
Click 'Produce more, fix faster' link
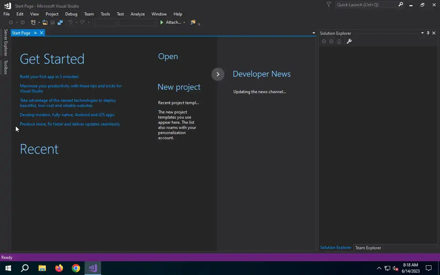click(x=70, y=124)
